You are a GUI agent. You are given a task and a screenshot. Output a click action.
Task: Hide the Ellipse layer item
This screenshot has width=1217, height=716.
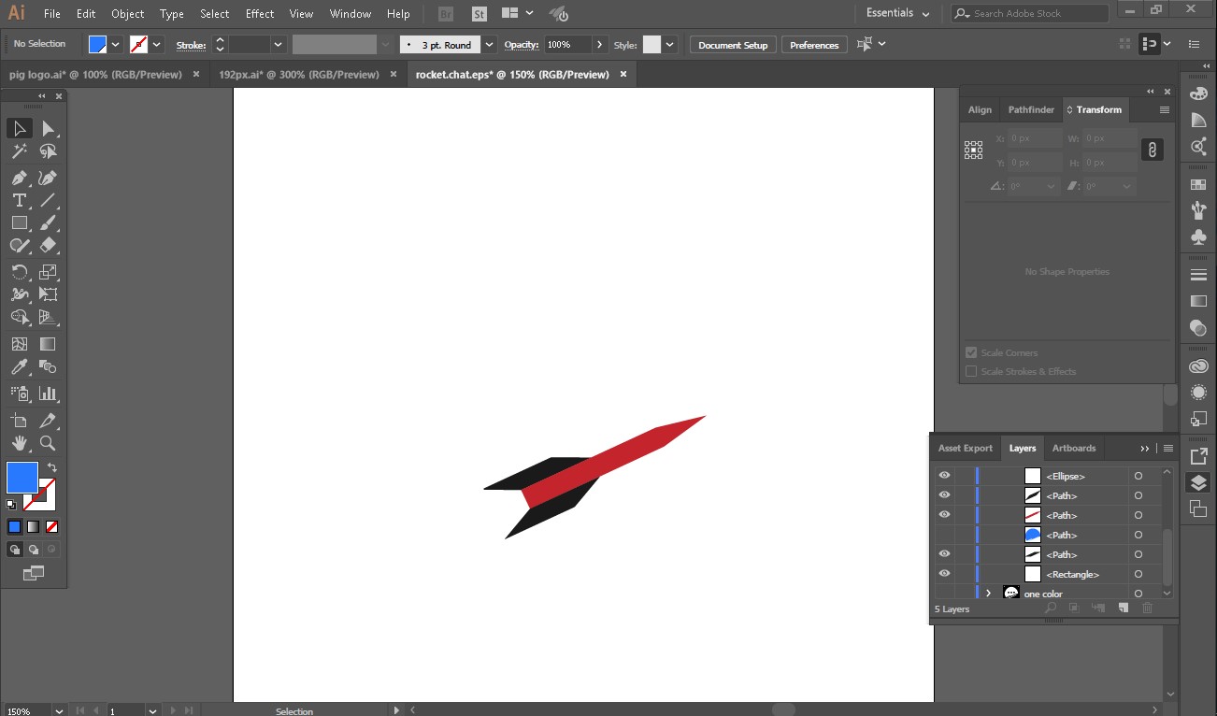944,476
